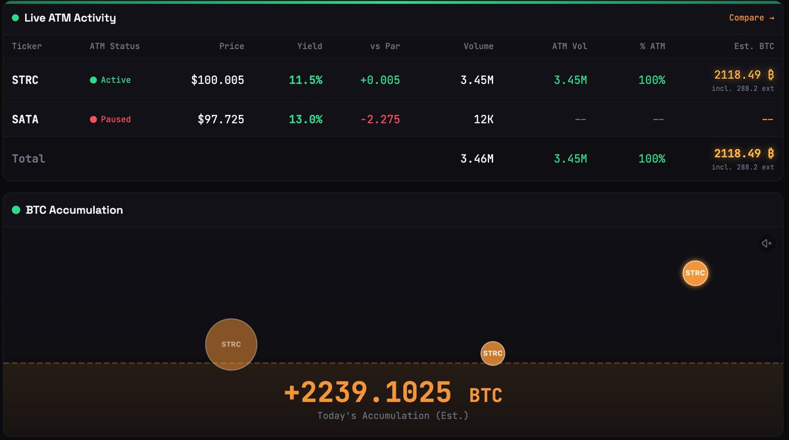Click the Ticker column header
The height and width of the screenshot is (440, 789).
(x=27, y=47)
